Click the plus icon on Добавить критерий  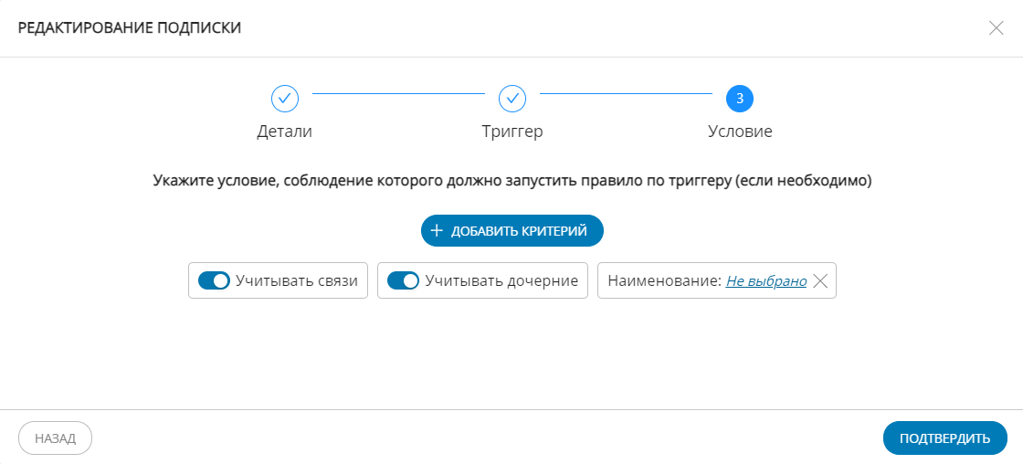click(437, 232)
